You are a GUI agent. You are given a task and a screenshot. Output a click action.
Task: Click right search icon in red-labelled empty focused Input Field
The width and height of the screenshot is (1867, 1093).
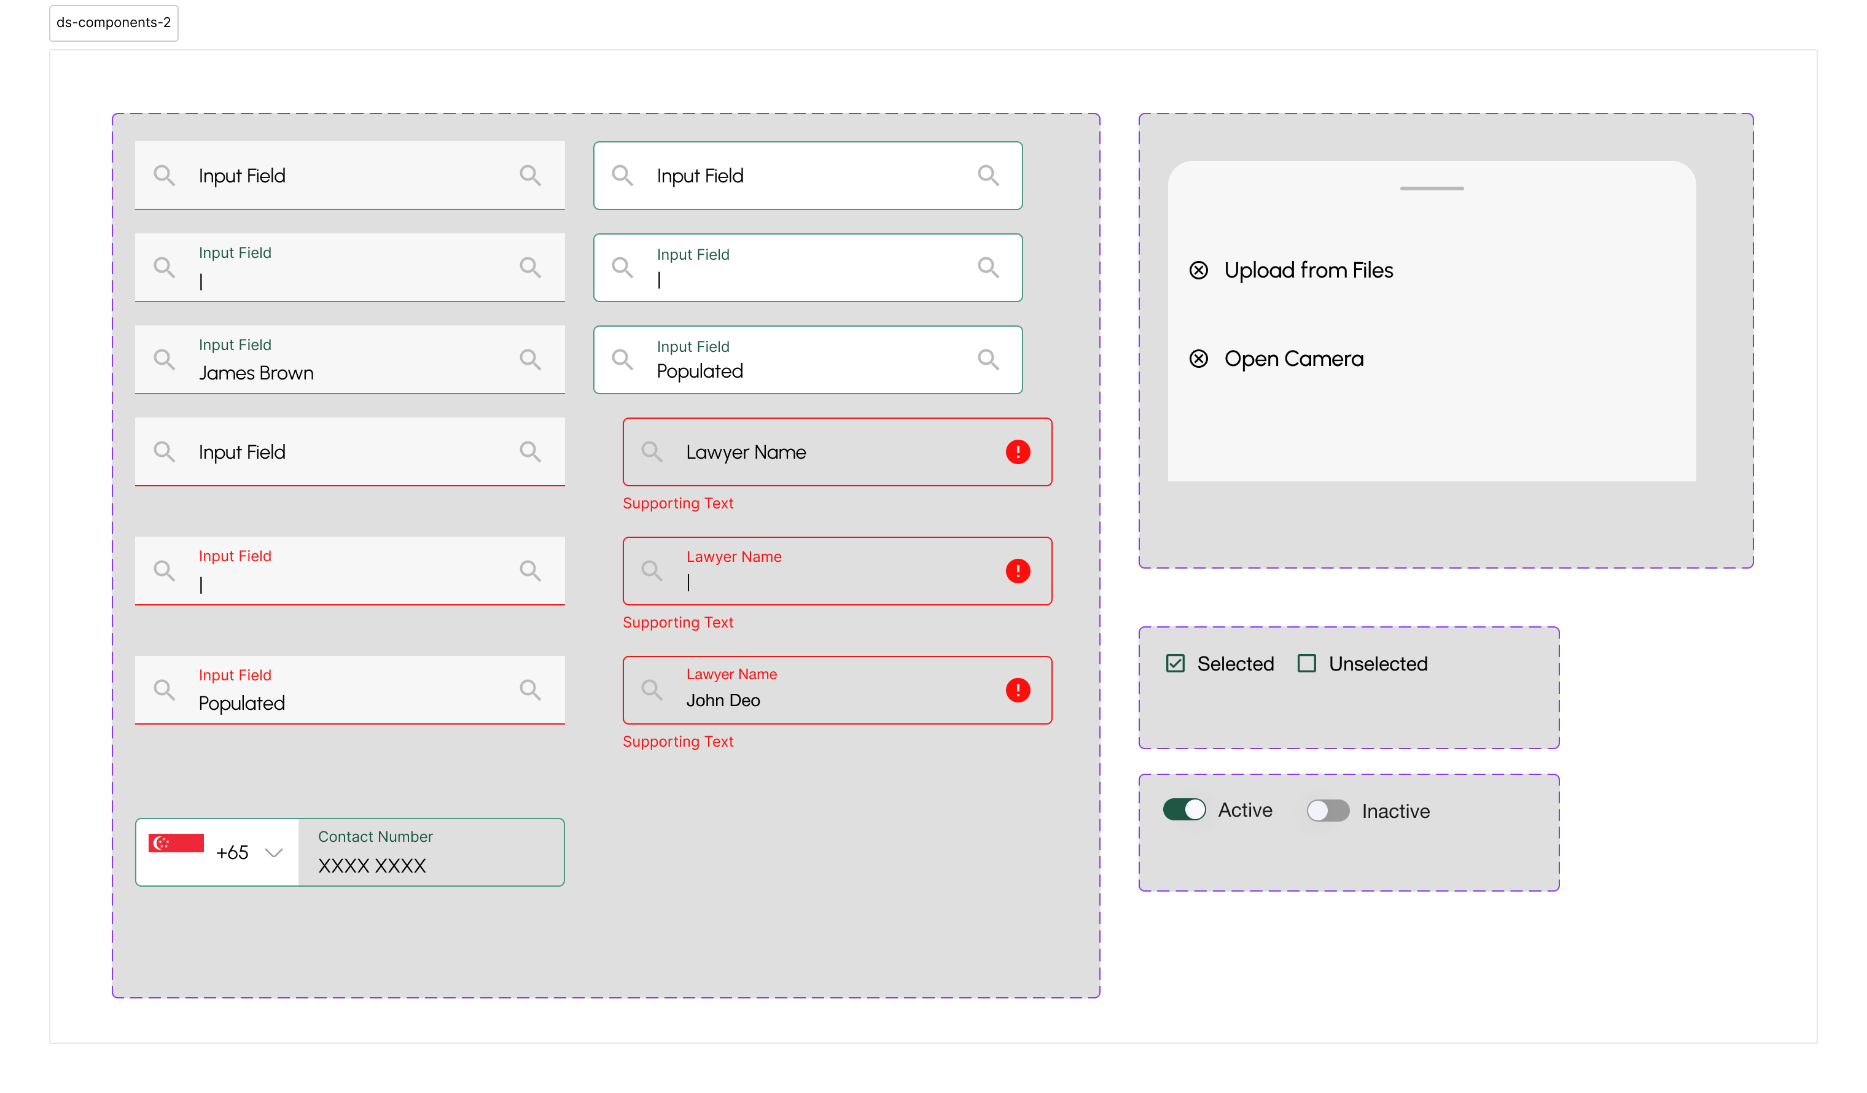point(531,571)
